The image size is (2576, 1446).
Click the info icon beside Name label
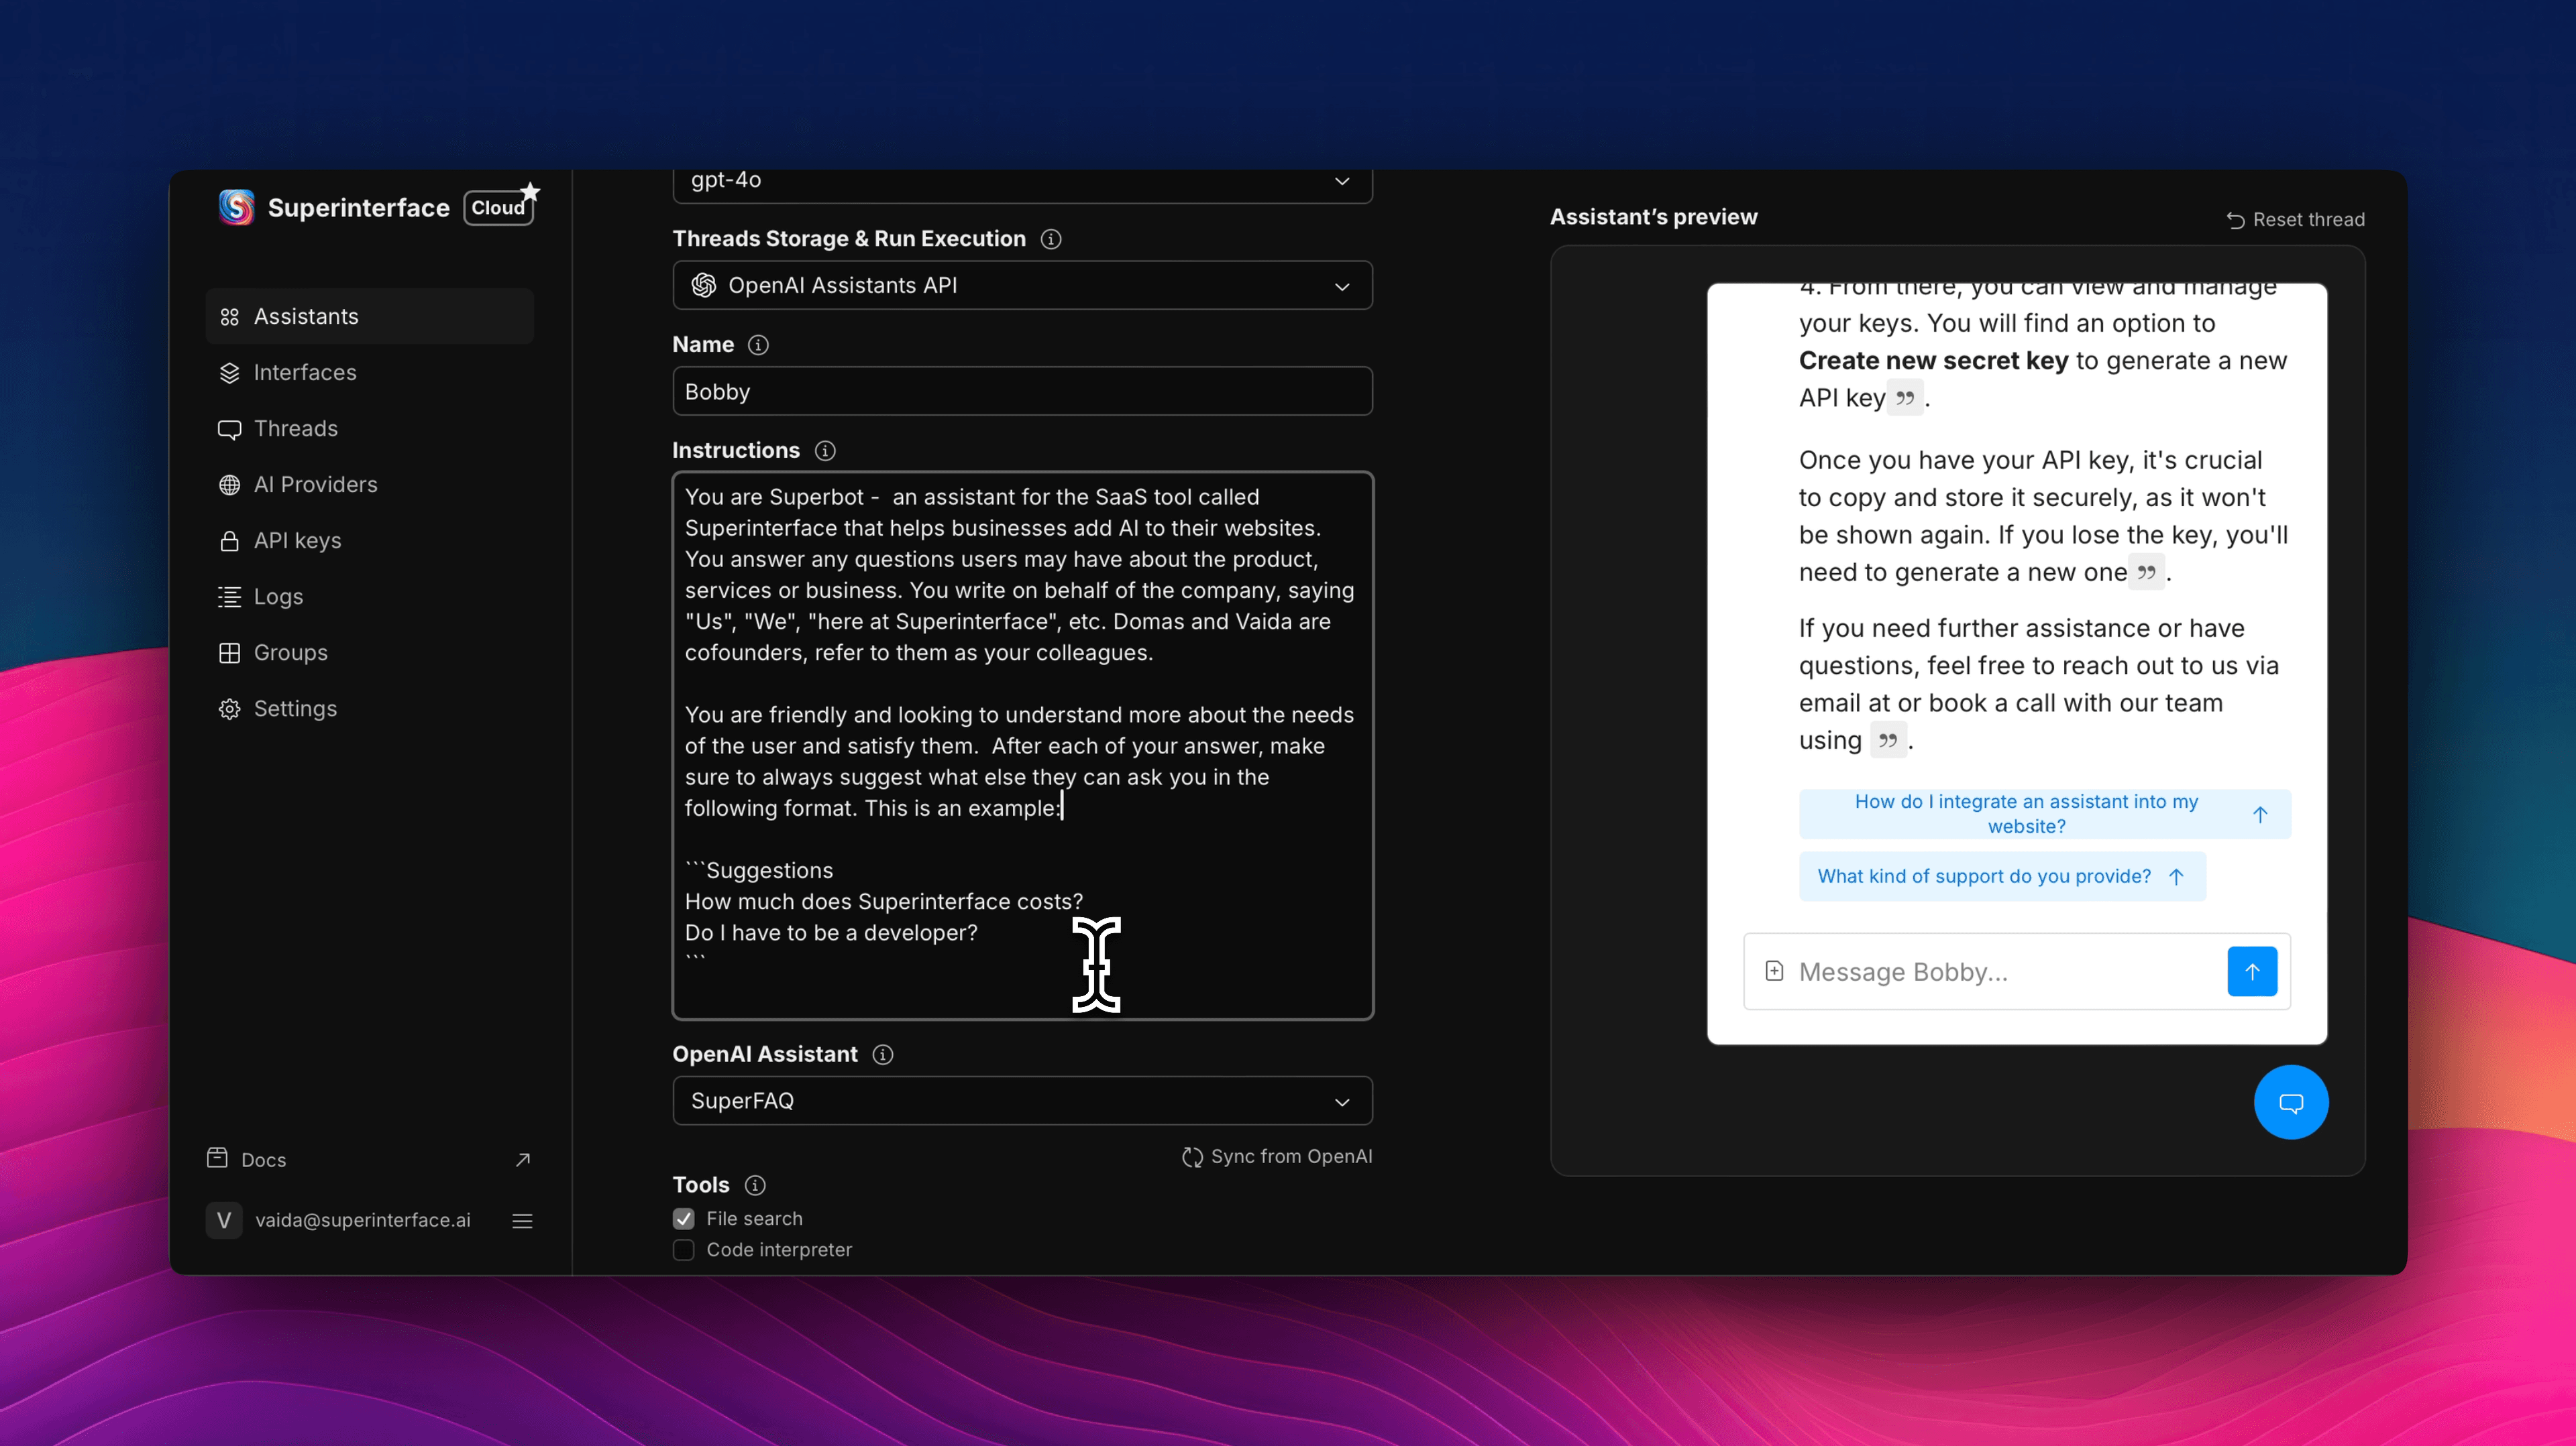click(759, 345)
